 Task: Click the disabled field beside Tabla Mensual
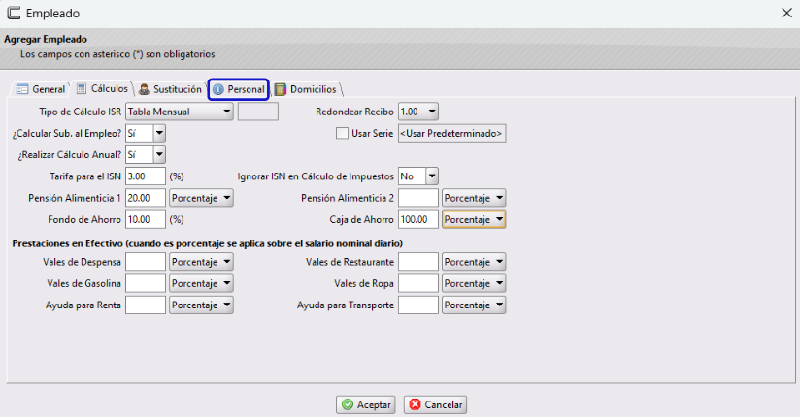(257, 112)
